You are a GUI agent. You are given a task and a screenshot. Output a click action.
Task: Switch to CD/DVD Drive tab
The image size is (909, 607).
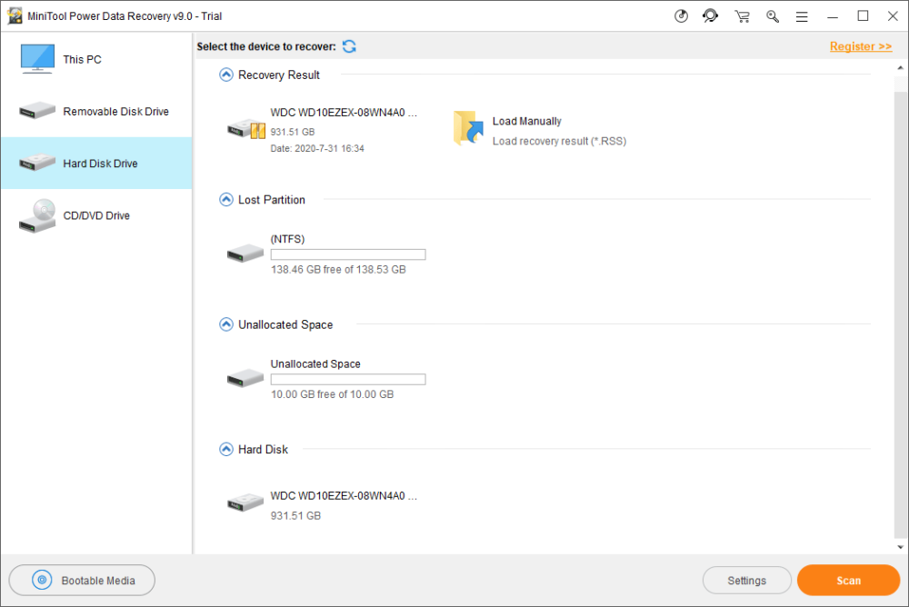tap(96, 215)
